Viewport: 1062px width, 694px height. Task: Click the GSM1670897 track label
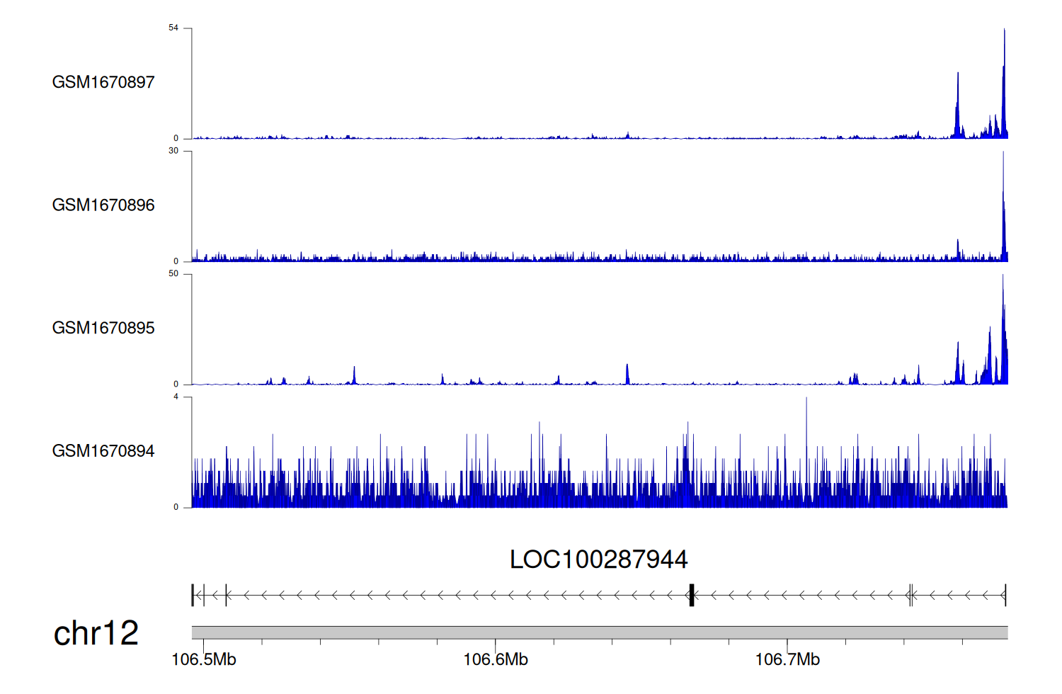[x=103, y=82]
